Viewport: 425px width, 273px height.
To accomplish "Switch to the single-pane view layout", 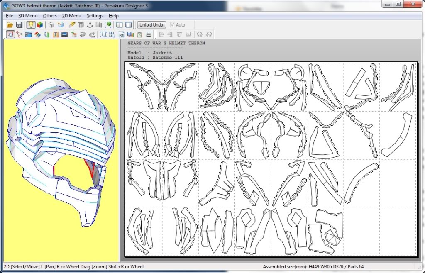I will tap(129, 25).
